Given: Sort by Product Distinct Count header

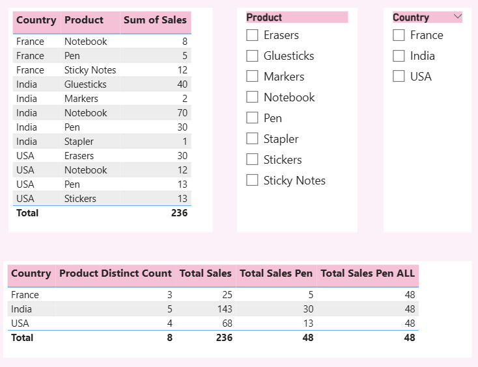Looking at the screenshot, I should [115, 273].
